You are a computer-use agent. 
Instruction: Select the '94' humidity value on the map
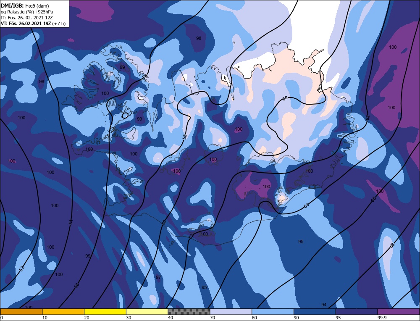click(x=324, y=305)
